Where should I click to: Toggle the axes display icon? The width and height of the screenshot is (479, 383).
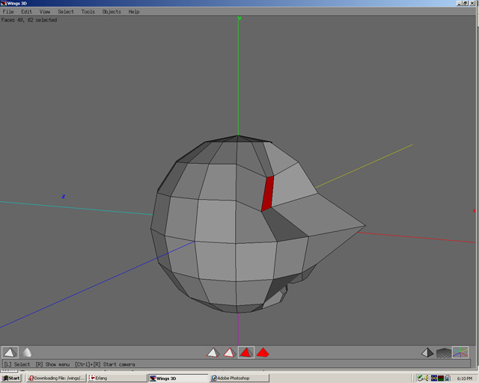click(x=460, y=352)
